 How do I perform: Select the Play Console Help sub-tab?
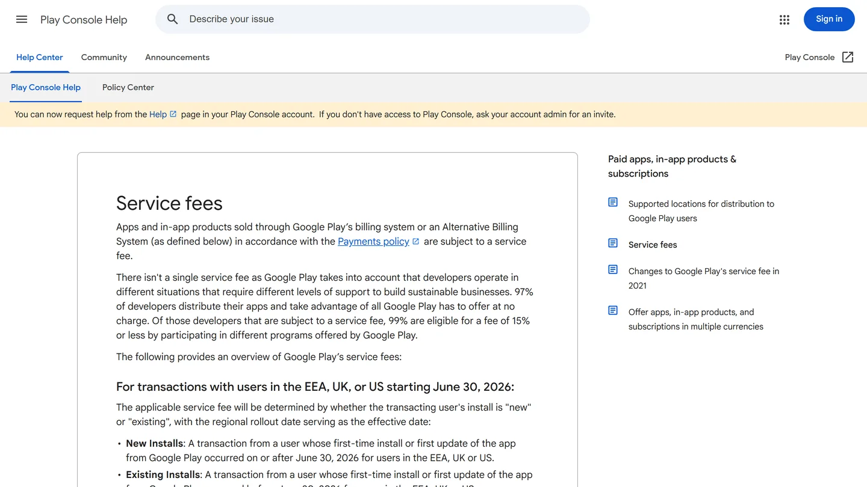[x=46, y=87]
